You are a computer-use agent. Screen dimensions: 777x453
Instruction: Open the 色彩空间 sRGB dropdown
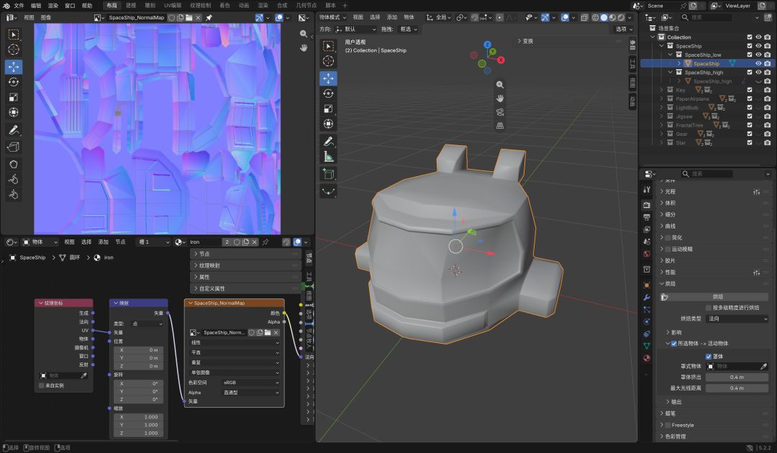(251, 383)
